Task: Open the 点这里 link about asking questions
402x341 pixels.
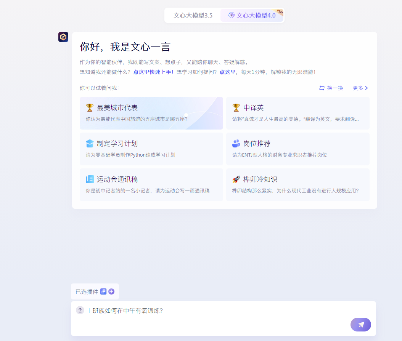Action: [x=227, y=72]
